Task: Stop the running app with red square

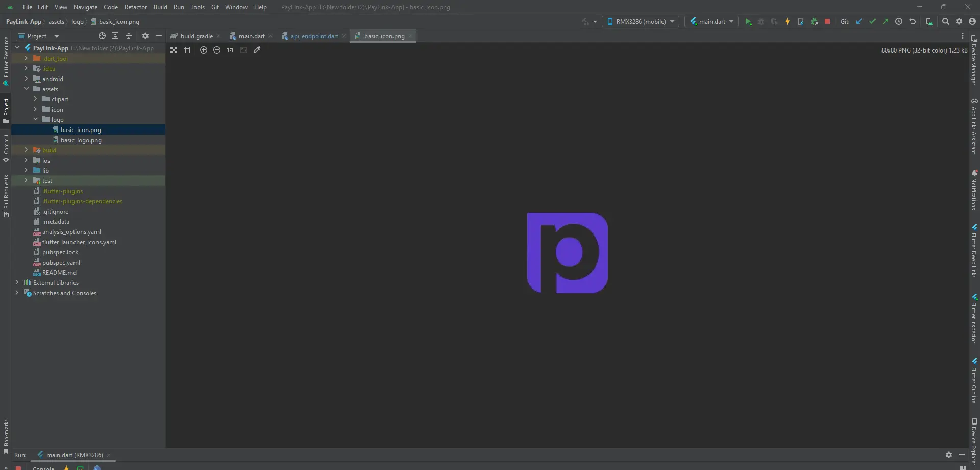Action: (x=827, y=22)
